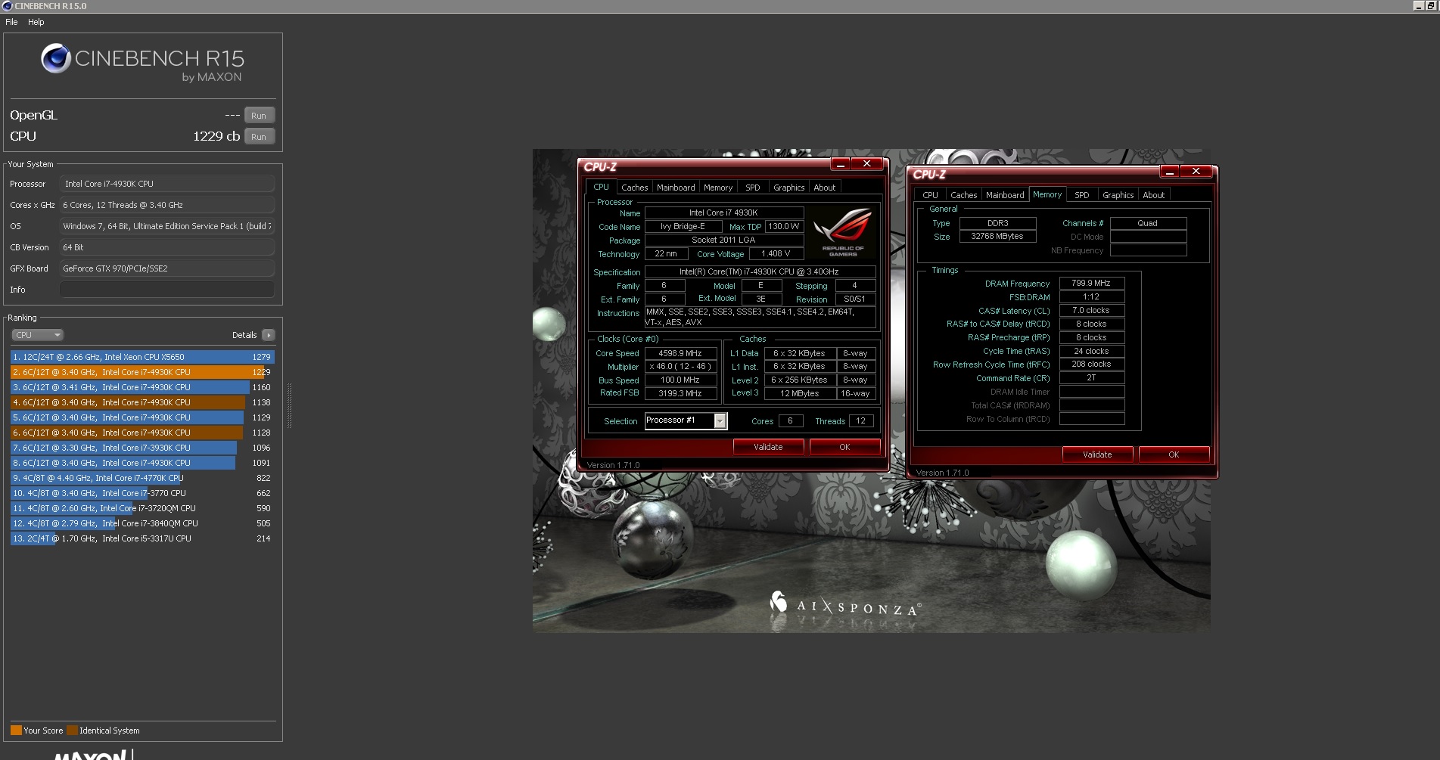Select ranking row 2 scoring 1229
1440x760 pixels.
pyautogui.click(x=142, y=372)
